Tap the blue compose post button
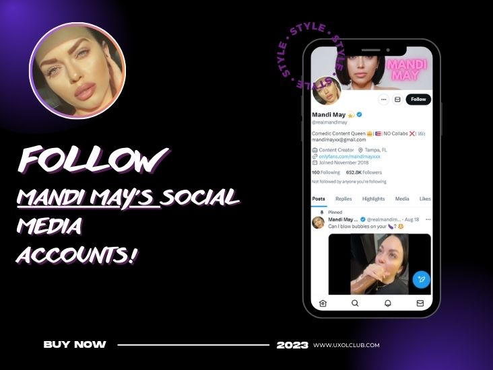Screen dimensions: 493x370 click(422, 279)
